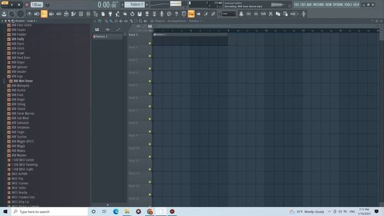Open Microsoft Edge from the taskbar

116,212
